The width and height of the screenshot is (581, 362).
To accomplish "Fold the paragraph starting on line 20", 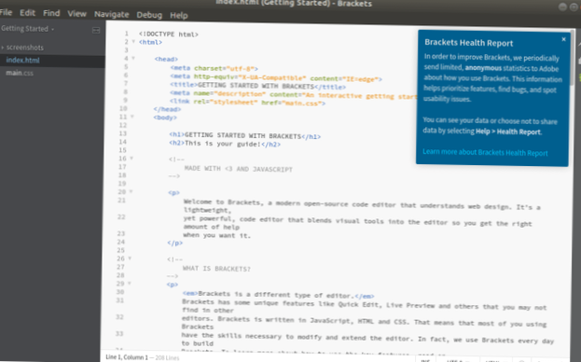I will point(131,191).
